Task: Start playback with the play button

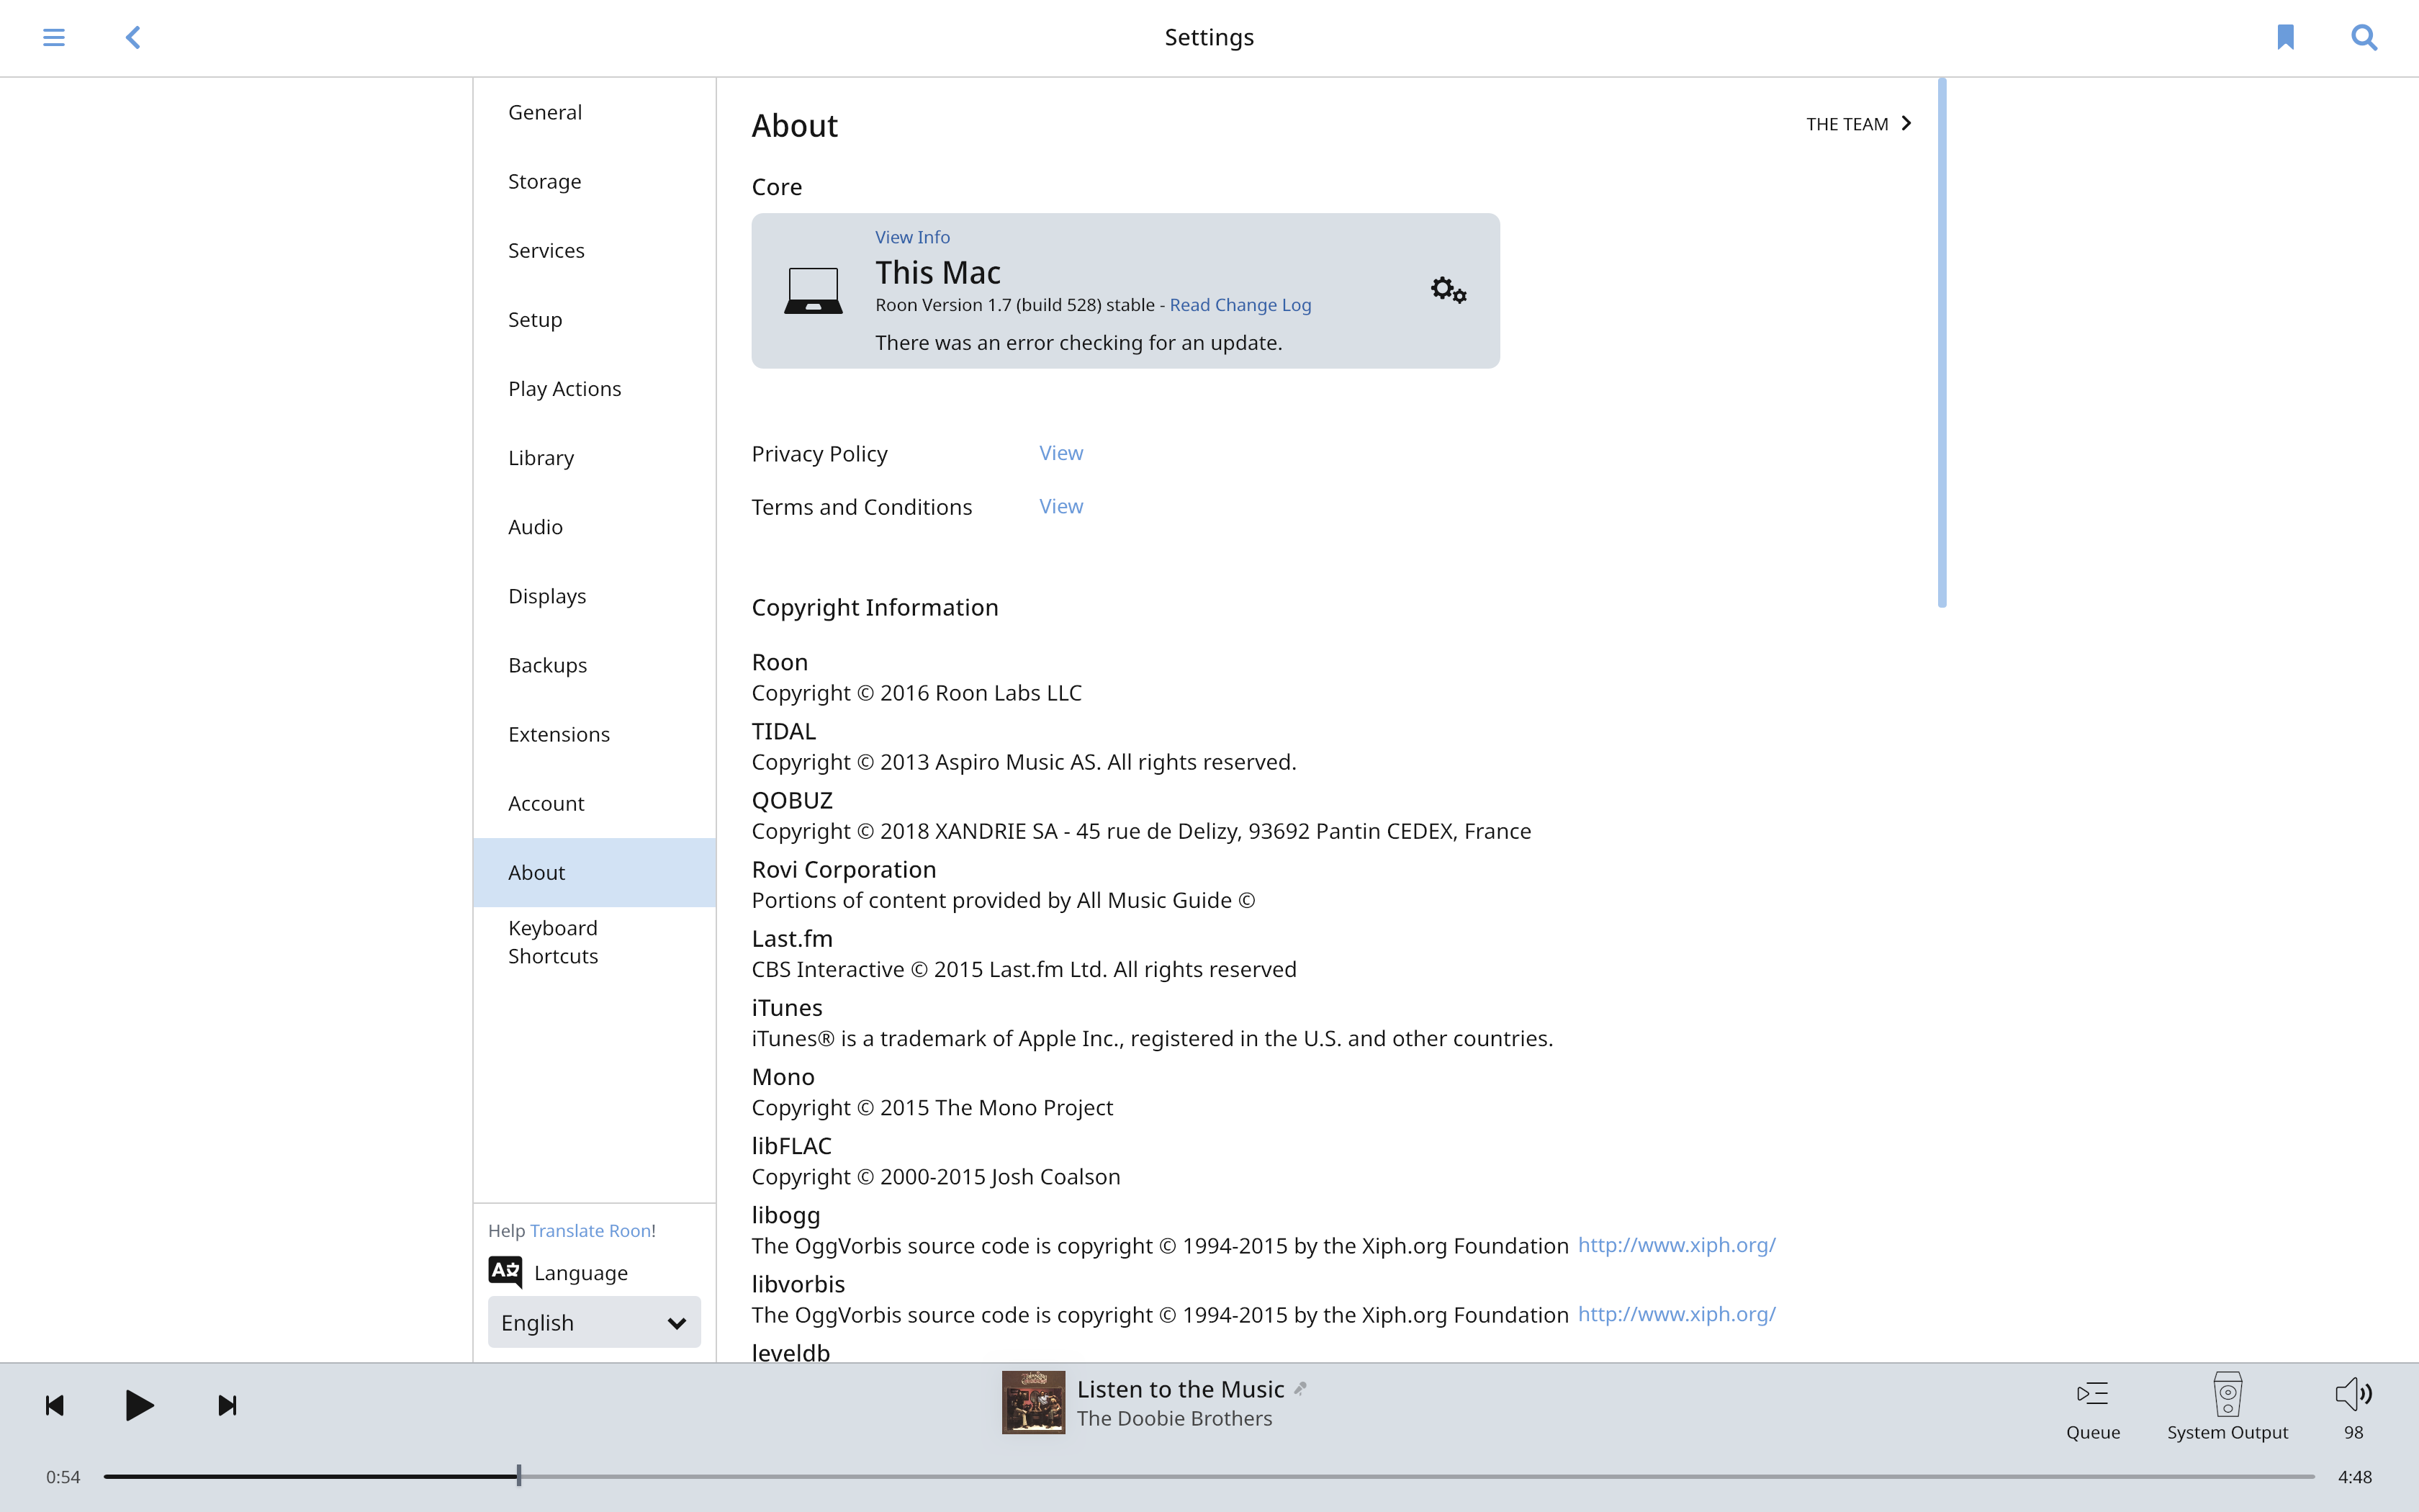Action: pos(140,1405)
